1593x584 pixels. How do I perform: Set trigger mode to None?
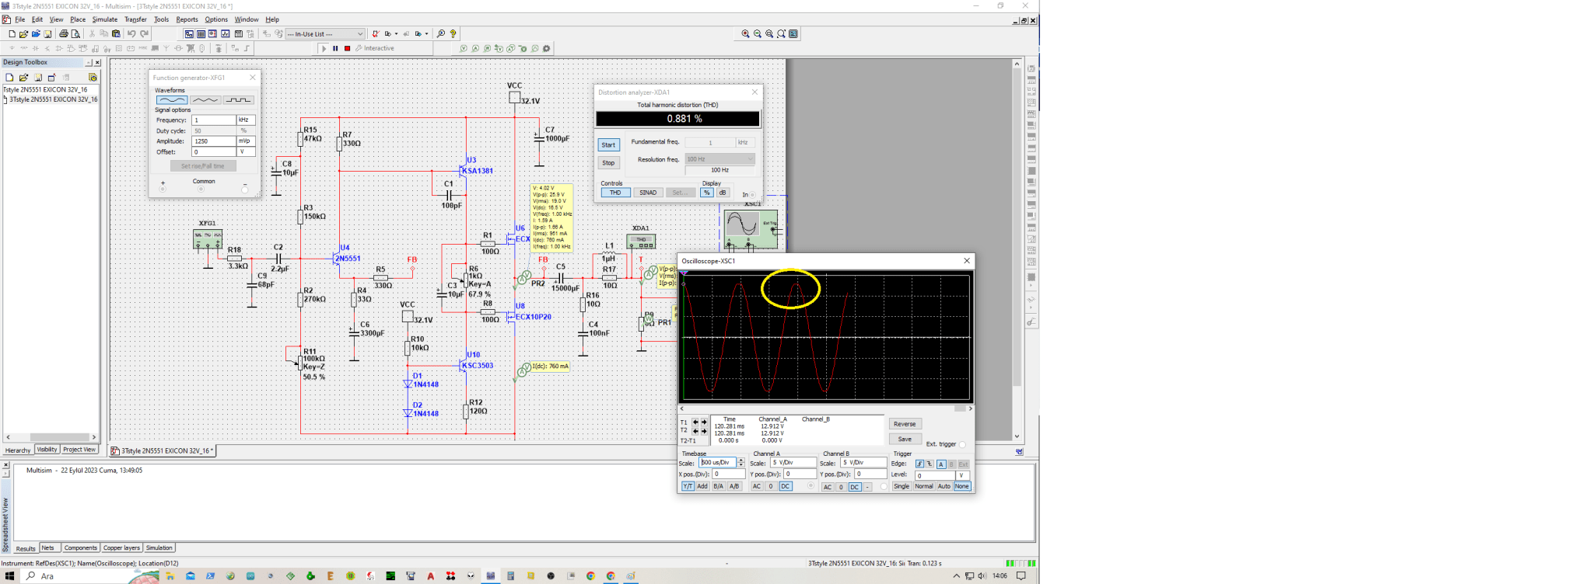[962, 486]
